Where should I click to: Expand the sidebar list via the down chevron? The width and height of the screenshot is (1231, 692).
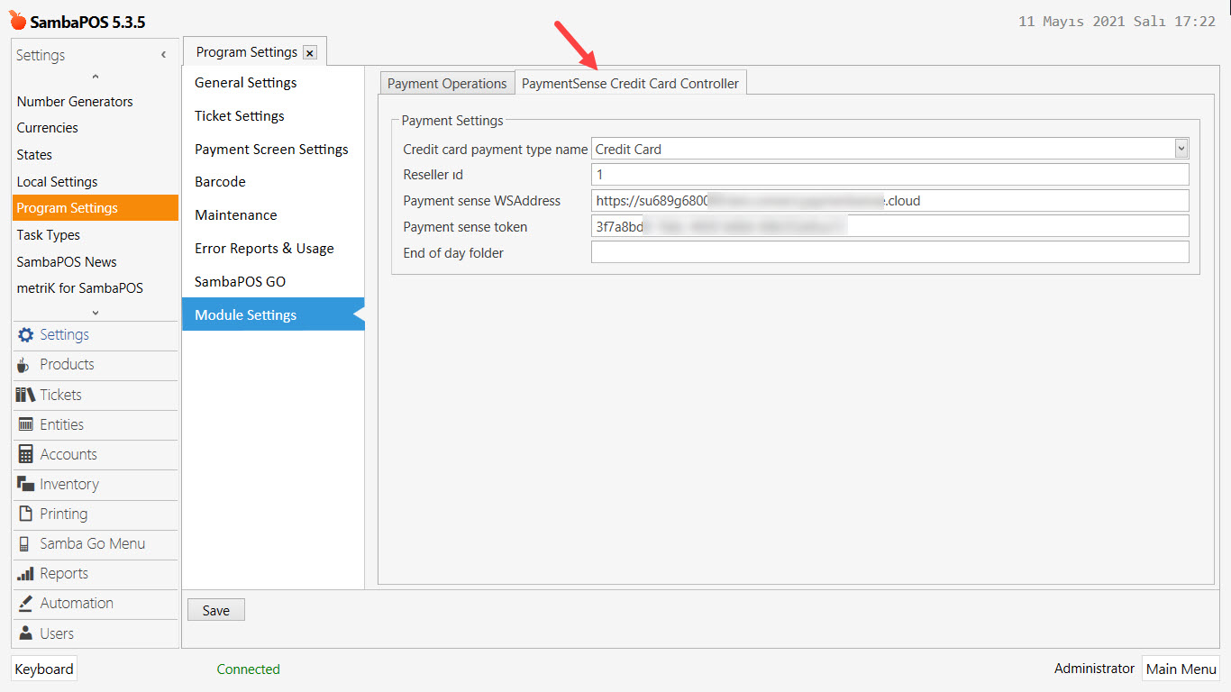click(95, 312)
